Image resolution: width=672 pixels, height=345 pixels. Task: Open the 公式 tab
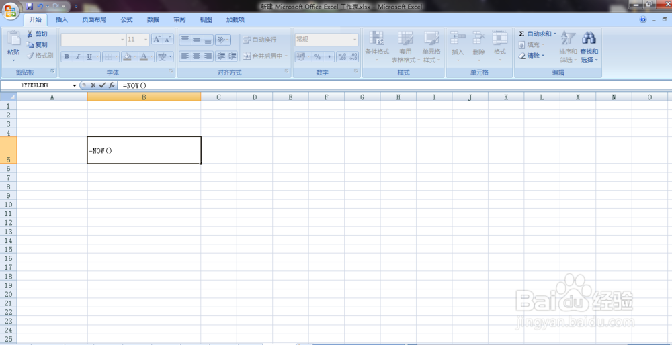pos(127,19)
